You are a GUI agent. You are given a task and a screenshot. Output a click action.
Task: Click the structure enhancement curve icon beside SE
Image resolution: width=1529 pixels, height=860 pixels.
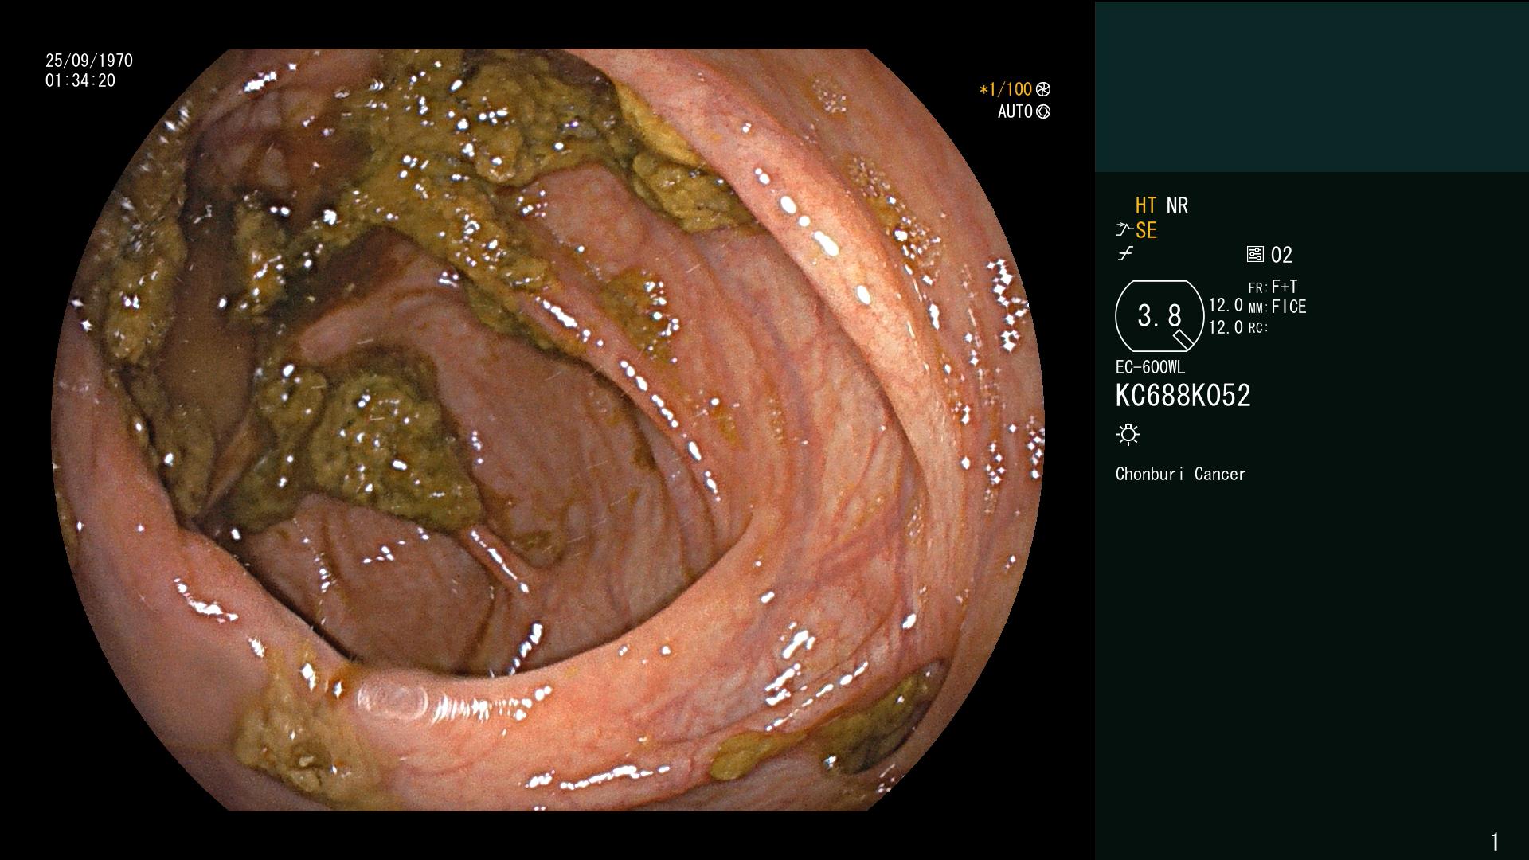coord(1124,230)
